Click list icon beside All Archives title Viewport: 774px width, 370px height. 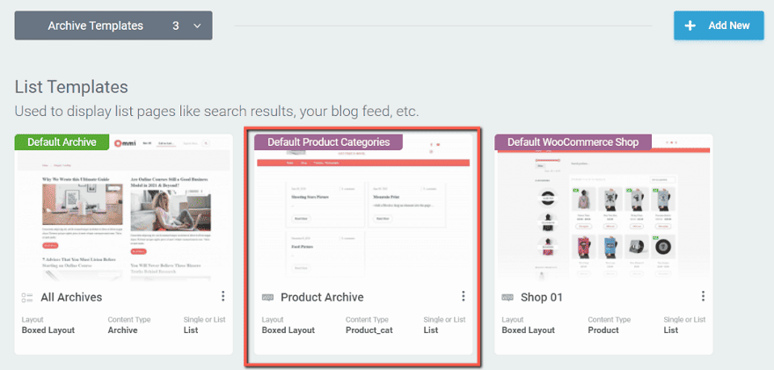tap(26, 297)
